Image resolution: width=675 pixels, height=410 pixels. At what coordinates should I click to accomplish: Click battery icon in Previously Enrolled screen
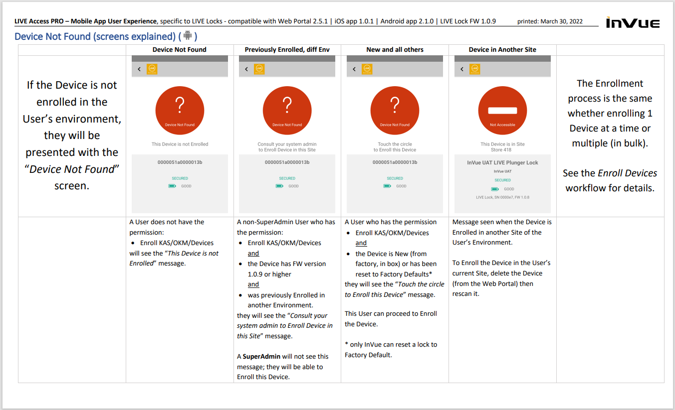[x=280, y=186]
